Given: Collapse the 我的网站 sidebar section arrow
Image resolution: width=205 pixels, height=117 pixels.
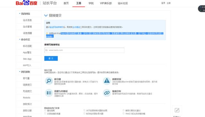Looking at the screenshot, I should [20, 13].
